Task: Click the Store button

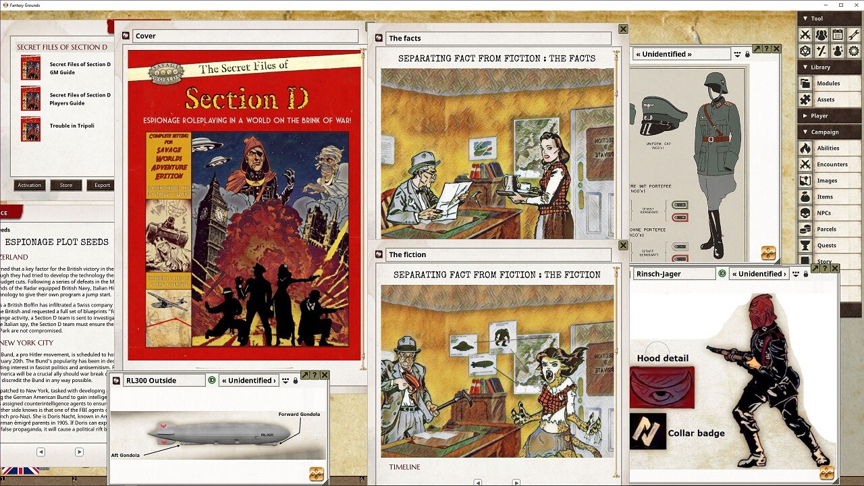Action: coord(65,185)
